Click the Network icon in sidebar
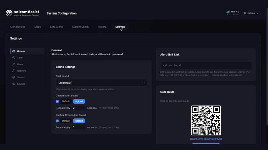The image size is (268, 150). tap(14, 71)
